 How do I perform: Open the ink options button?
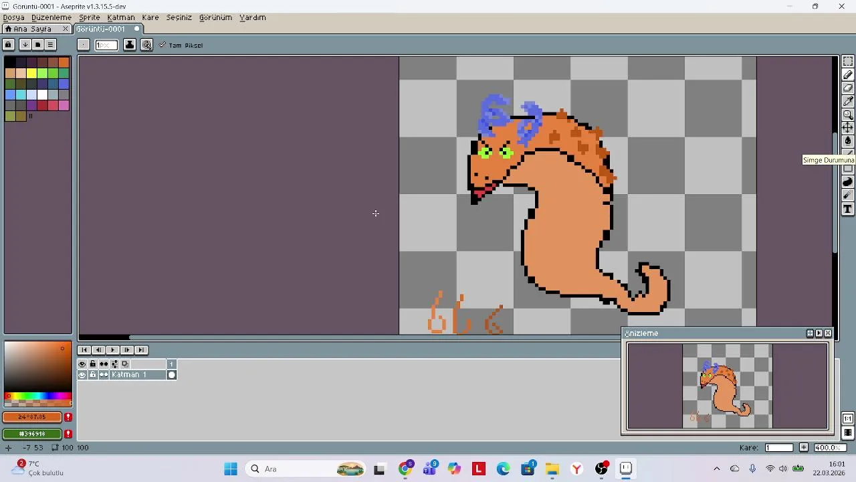point(130,45)
